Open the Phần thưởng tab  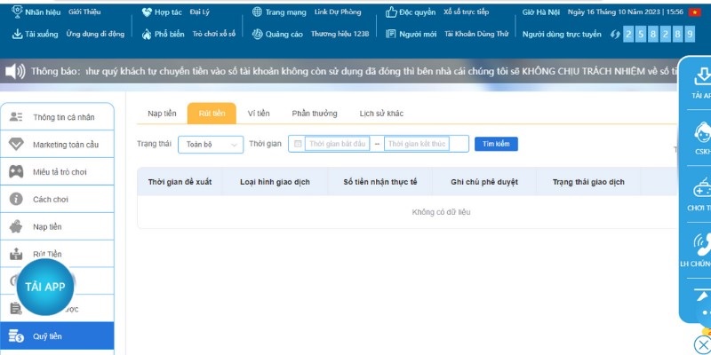tap(315, 114)
